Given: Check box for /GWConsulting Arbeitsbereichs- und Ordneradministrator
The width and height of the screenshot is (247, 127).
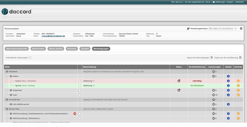Looking at the screenshot, I should pyautogui.click(x=80, y=114).
